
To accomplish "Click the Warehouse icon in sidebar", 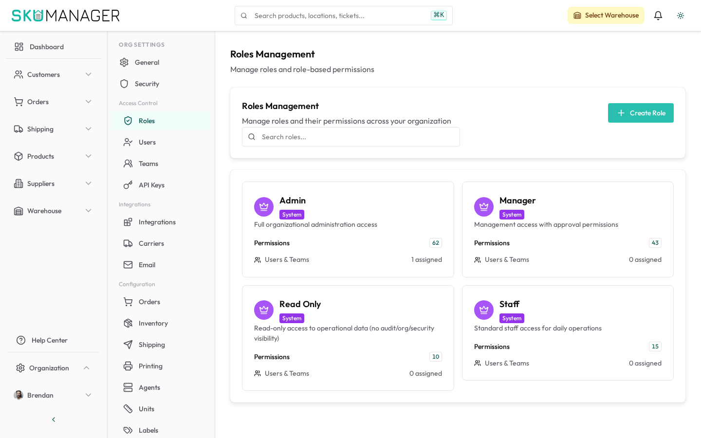I will pos(18,211).
